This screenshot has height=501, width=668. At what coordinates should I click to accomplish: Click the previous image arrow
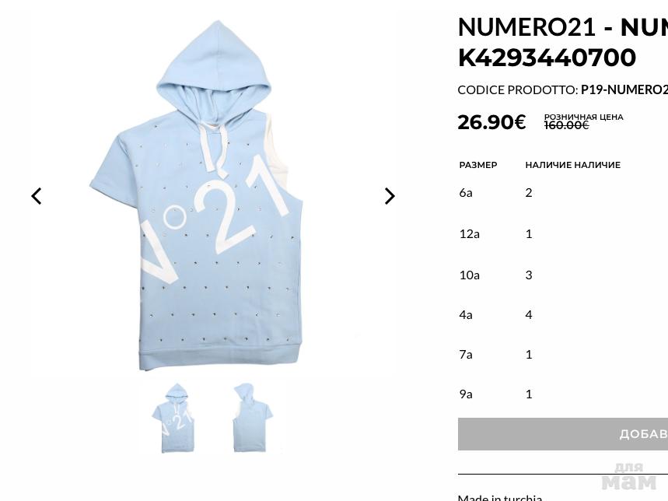click(37, 196)
